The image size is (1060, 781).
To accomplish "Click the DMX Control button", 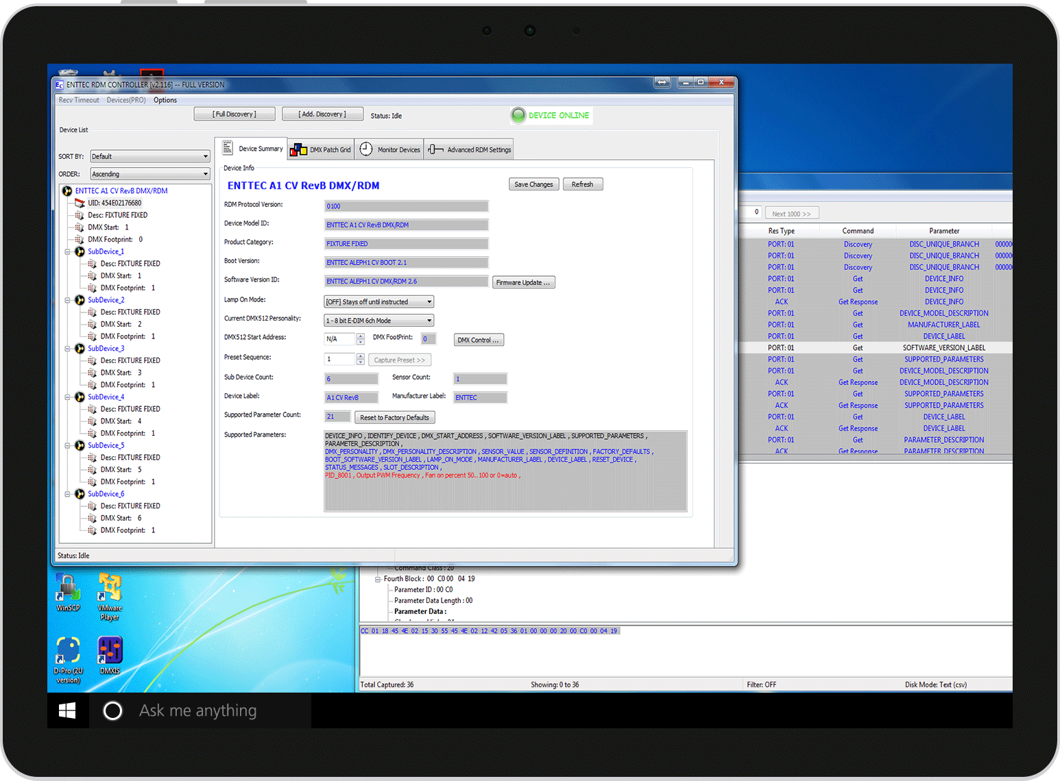I will pos(479,340).
